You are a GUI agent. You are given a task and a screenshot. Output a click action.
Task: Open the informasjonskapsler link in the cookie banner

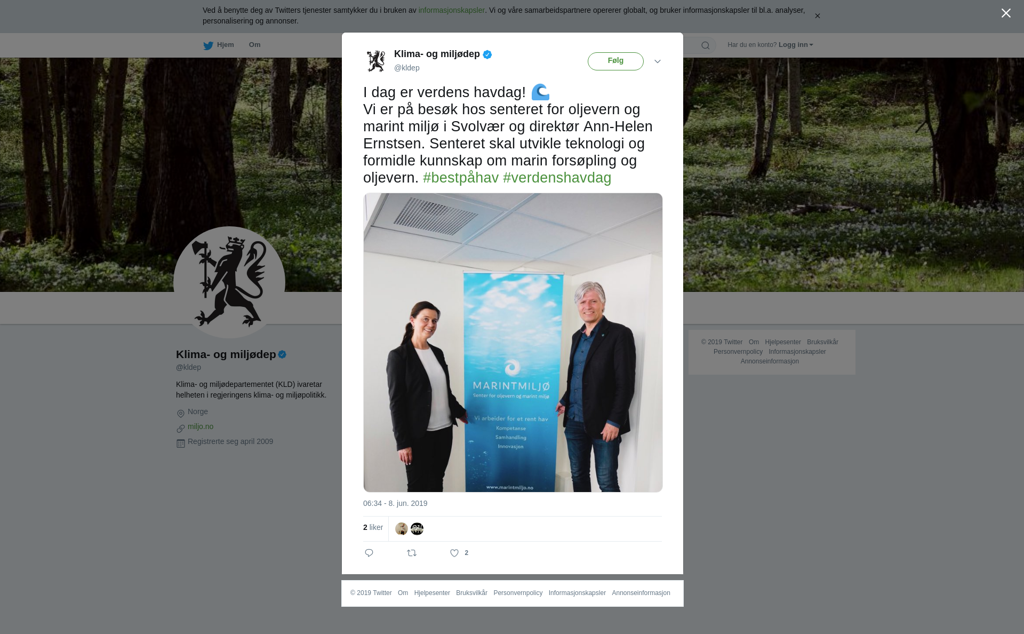451,10
